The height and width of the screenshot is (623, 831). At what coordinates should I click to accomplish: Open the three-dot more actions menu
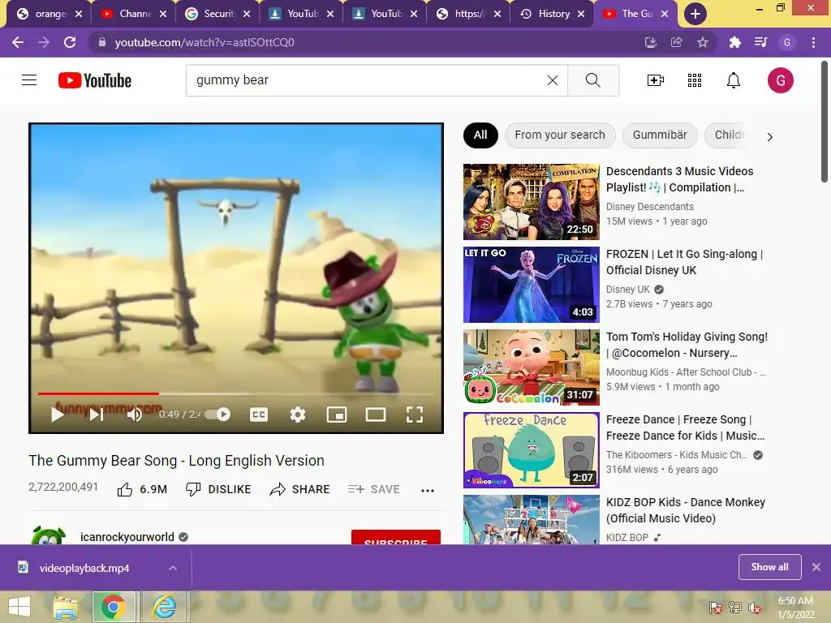[427, 491]
